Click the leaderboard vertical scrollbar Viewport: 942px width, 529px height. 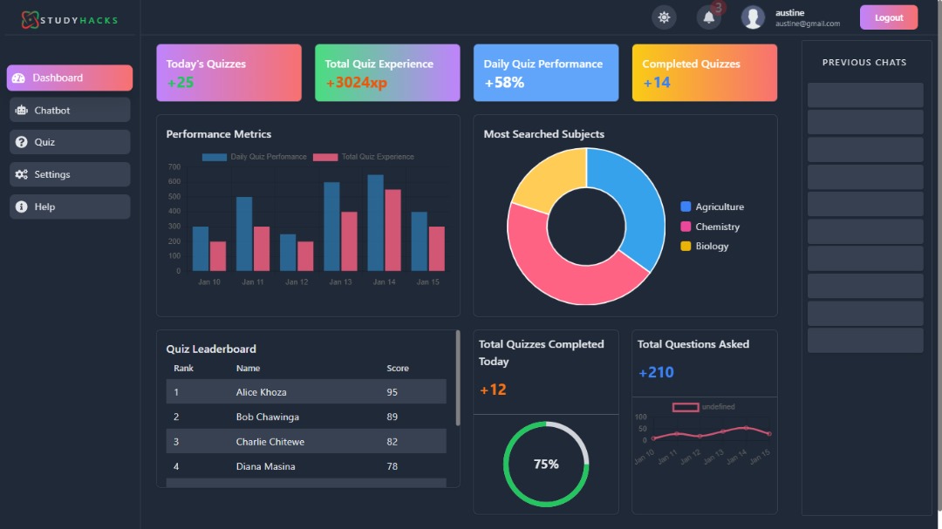[458, 377]
